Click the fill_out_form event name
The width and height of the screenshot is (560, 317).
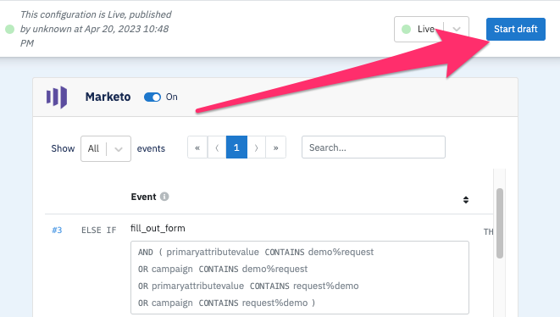(158, 228)
